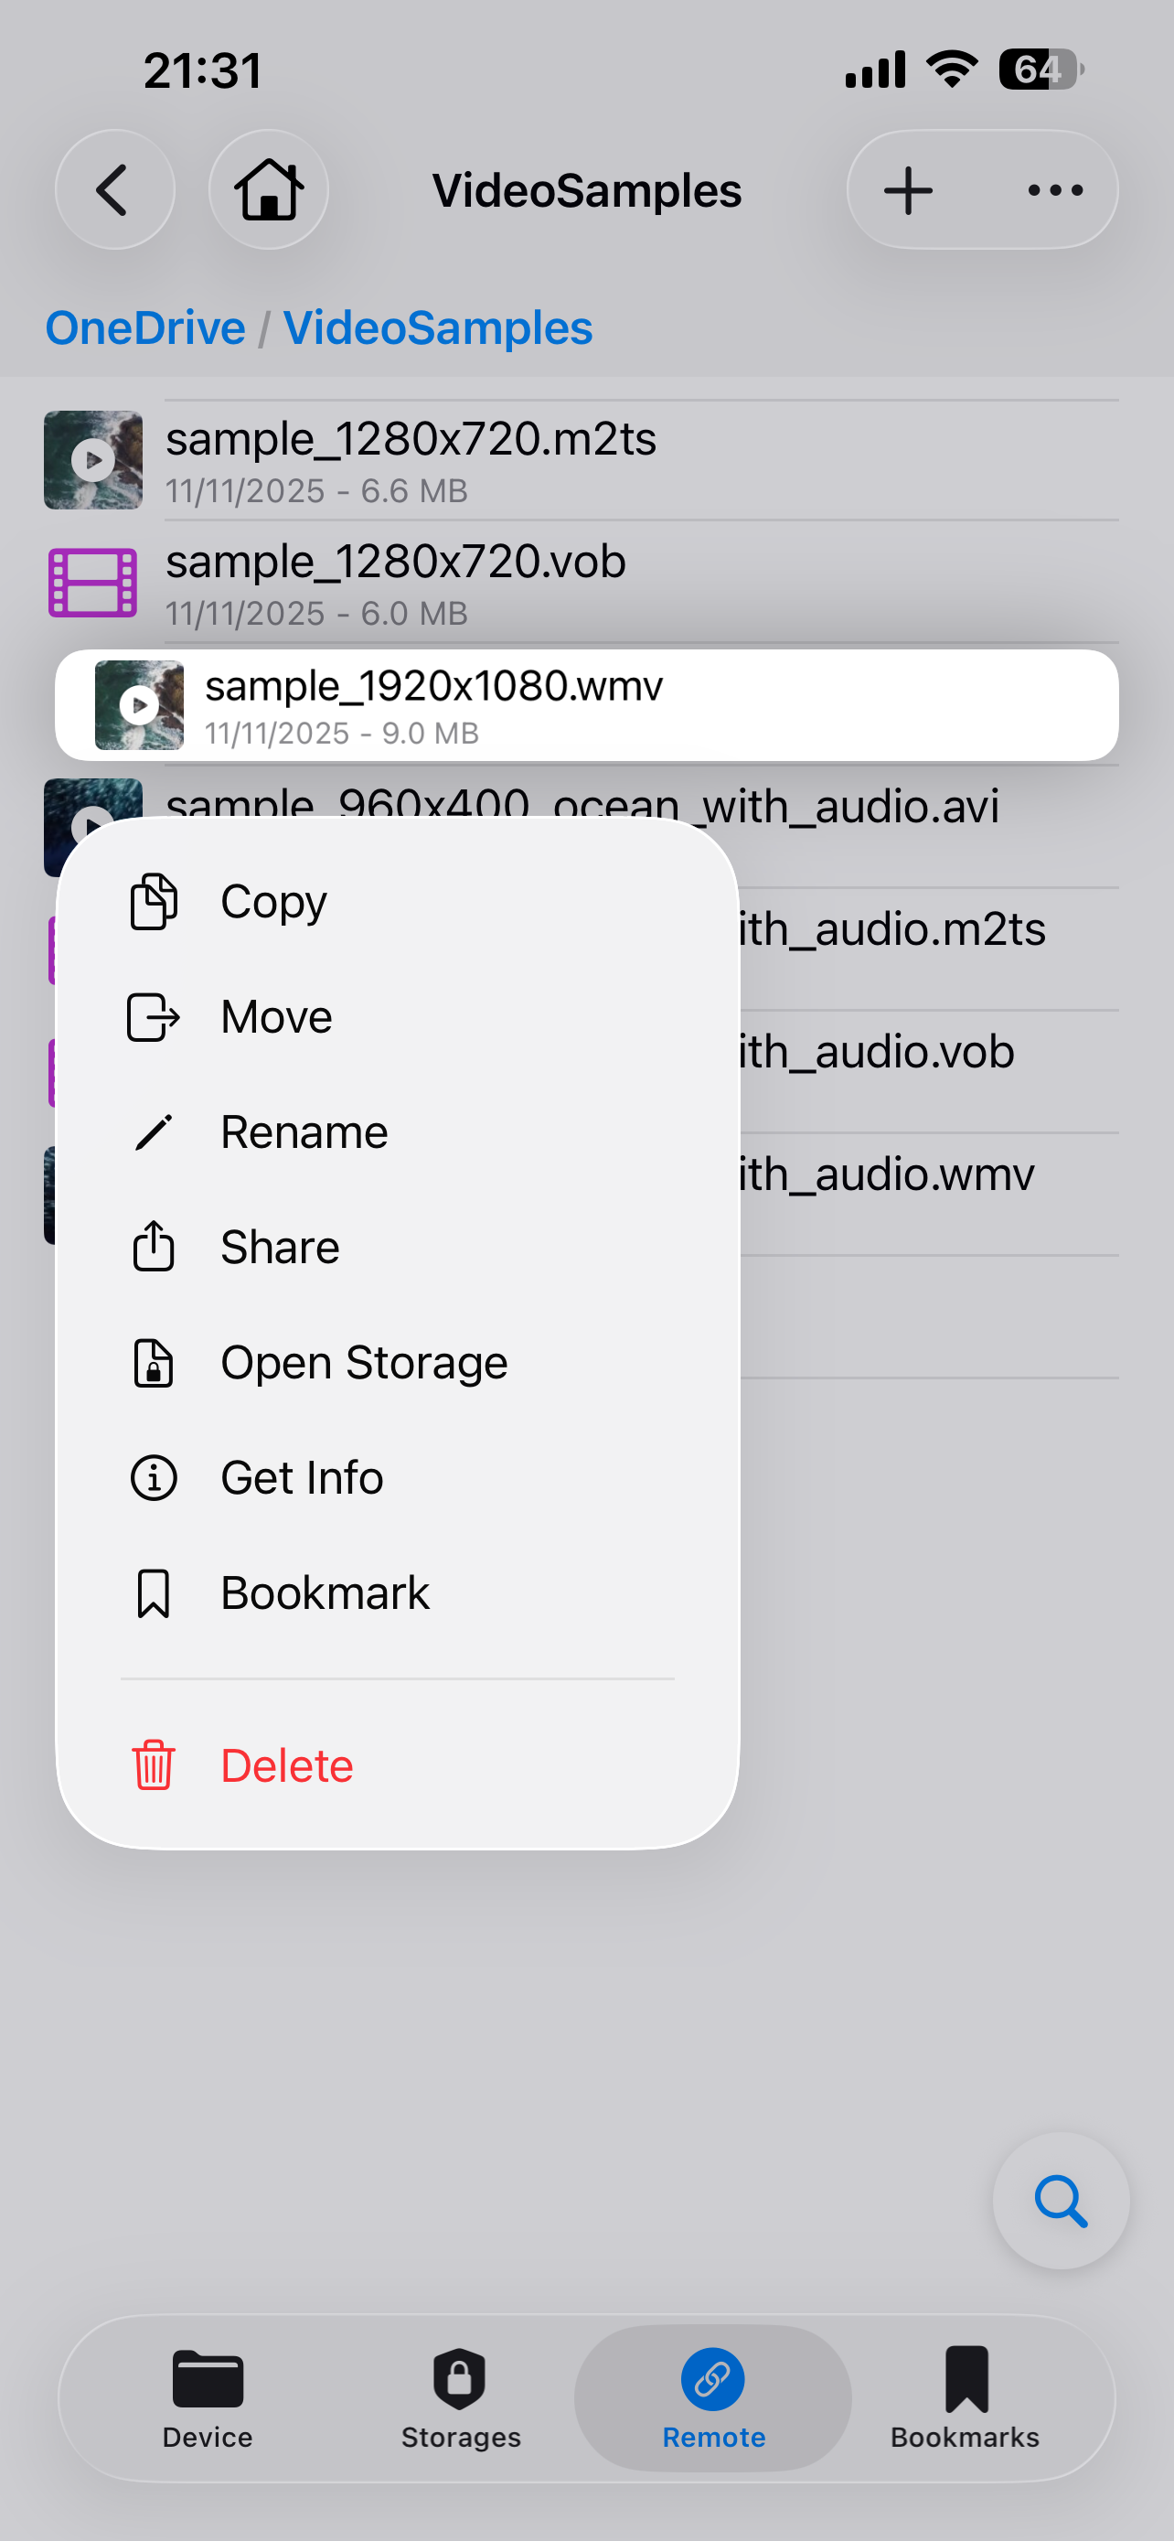The image size is (1174, 2541).
Task: Click the Get Info icon
Action: pyautogui.click(x=154, y=1477)
